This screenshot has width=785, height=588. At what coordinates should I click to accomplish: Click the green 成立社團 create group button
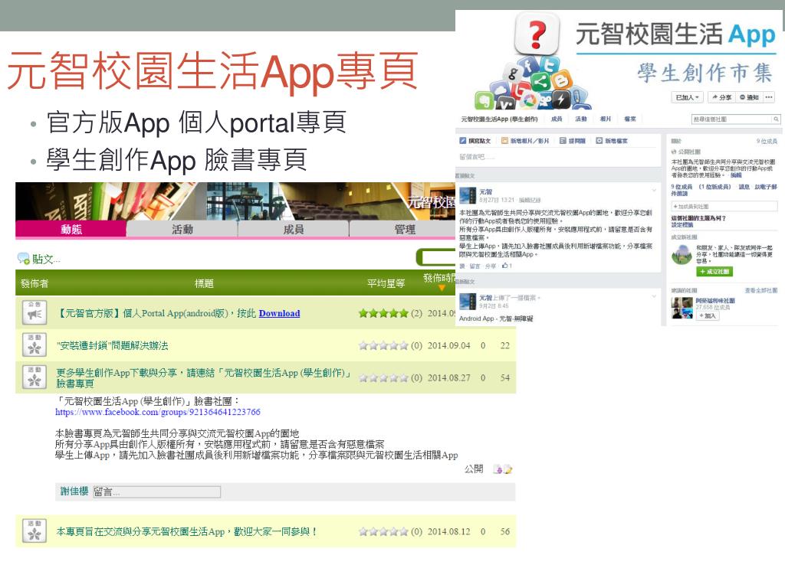[714, 272]
